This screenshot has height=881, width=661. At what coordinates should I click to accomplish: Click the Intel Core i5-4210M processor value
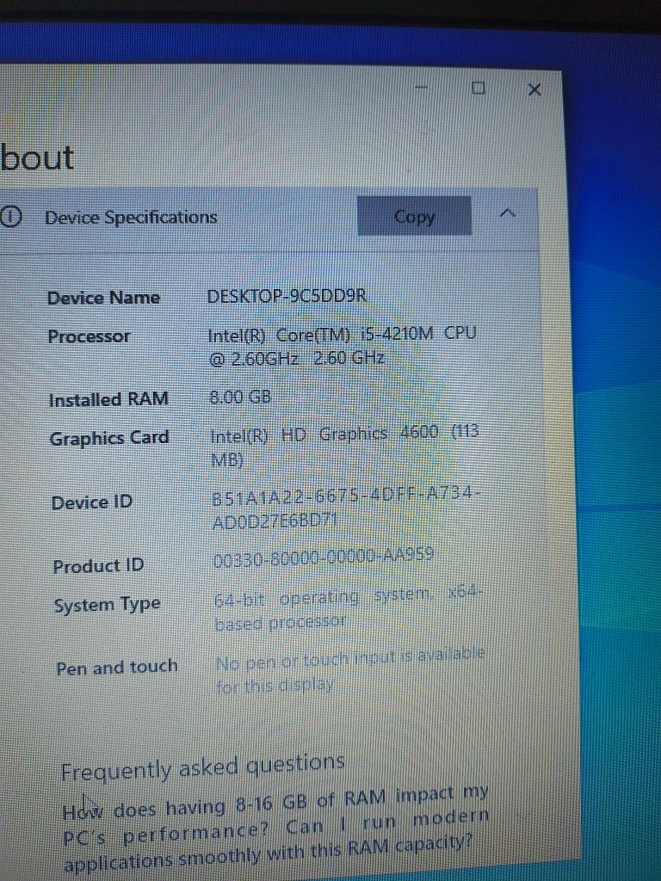[x=342, y=346]
